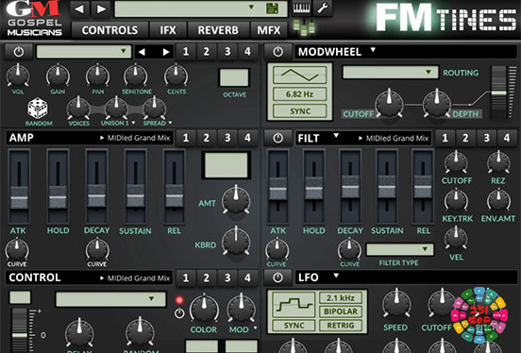Viewport: 521px width, 353px height.
Task: Click the AMT knob in AMP section
Action: (x=236, y=200)
